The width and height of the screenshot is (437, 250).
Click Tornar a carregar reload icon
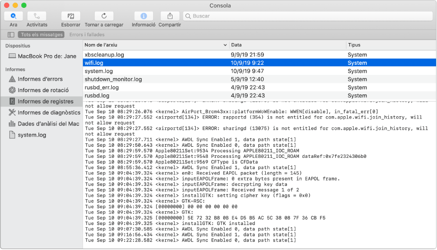[104, 16]
